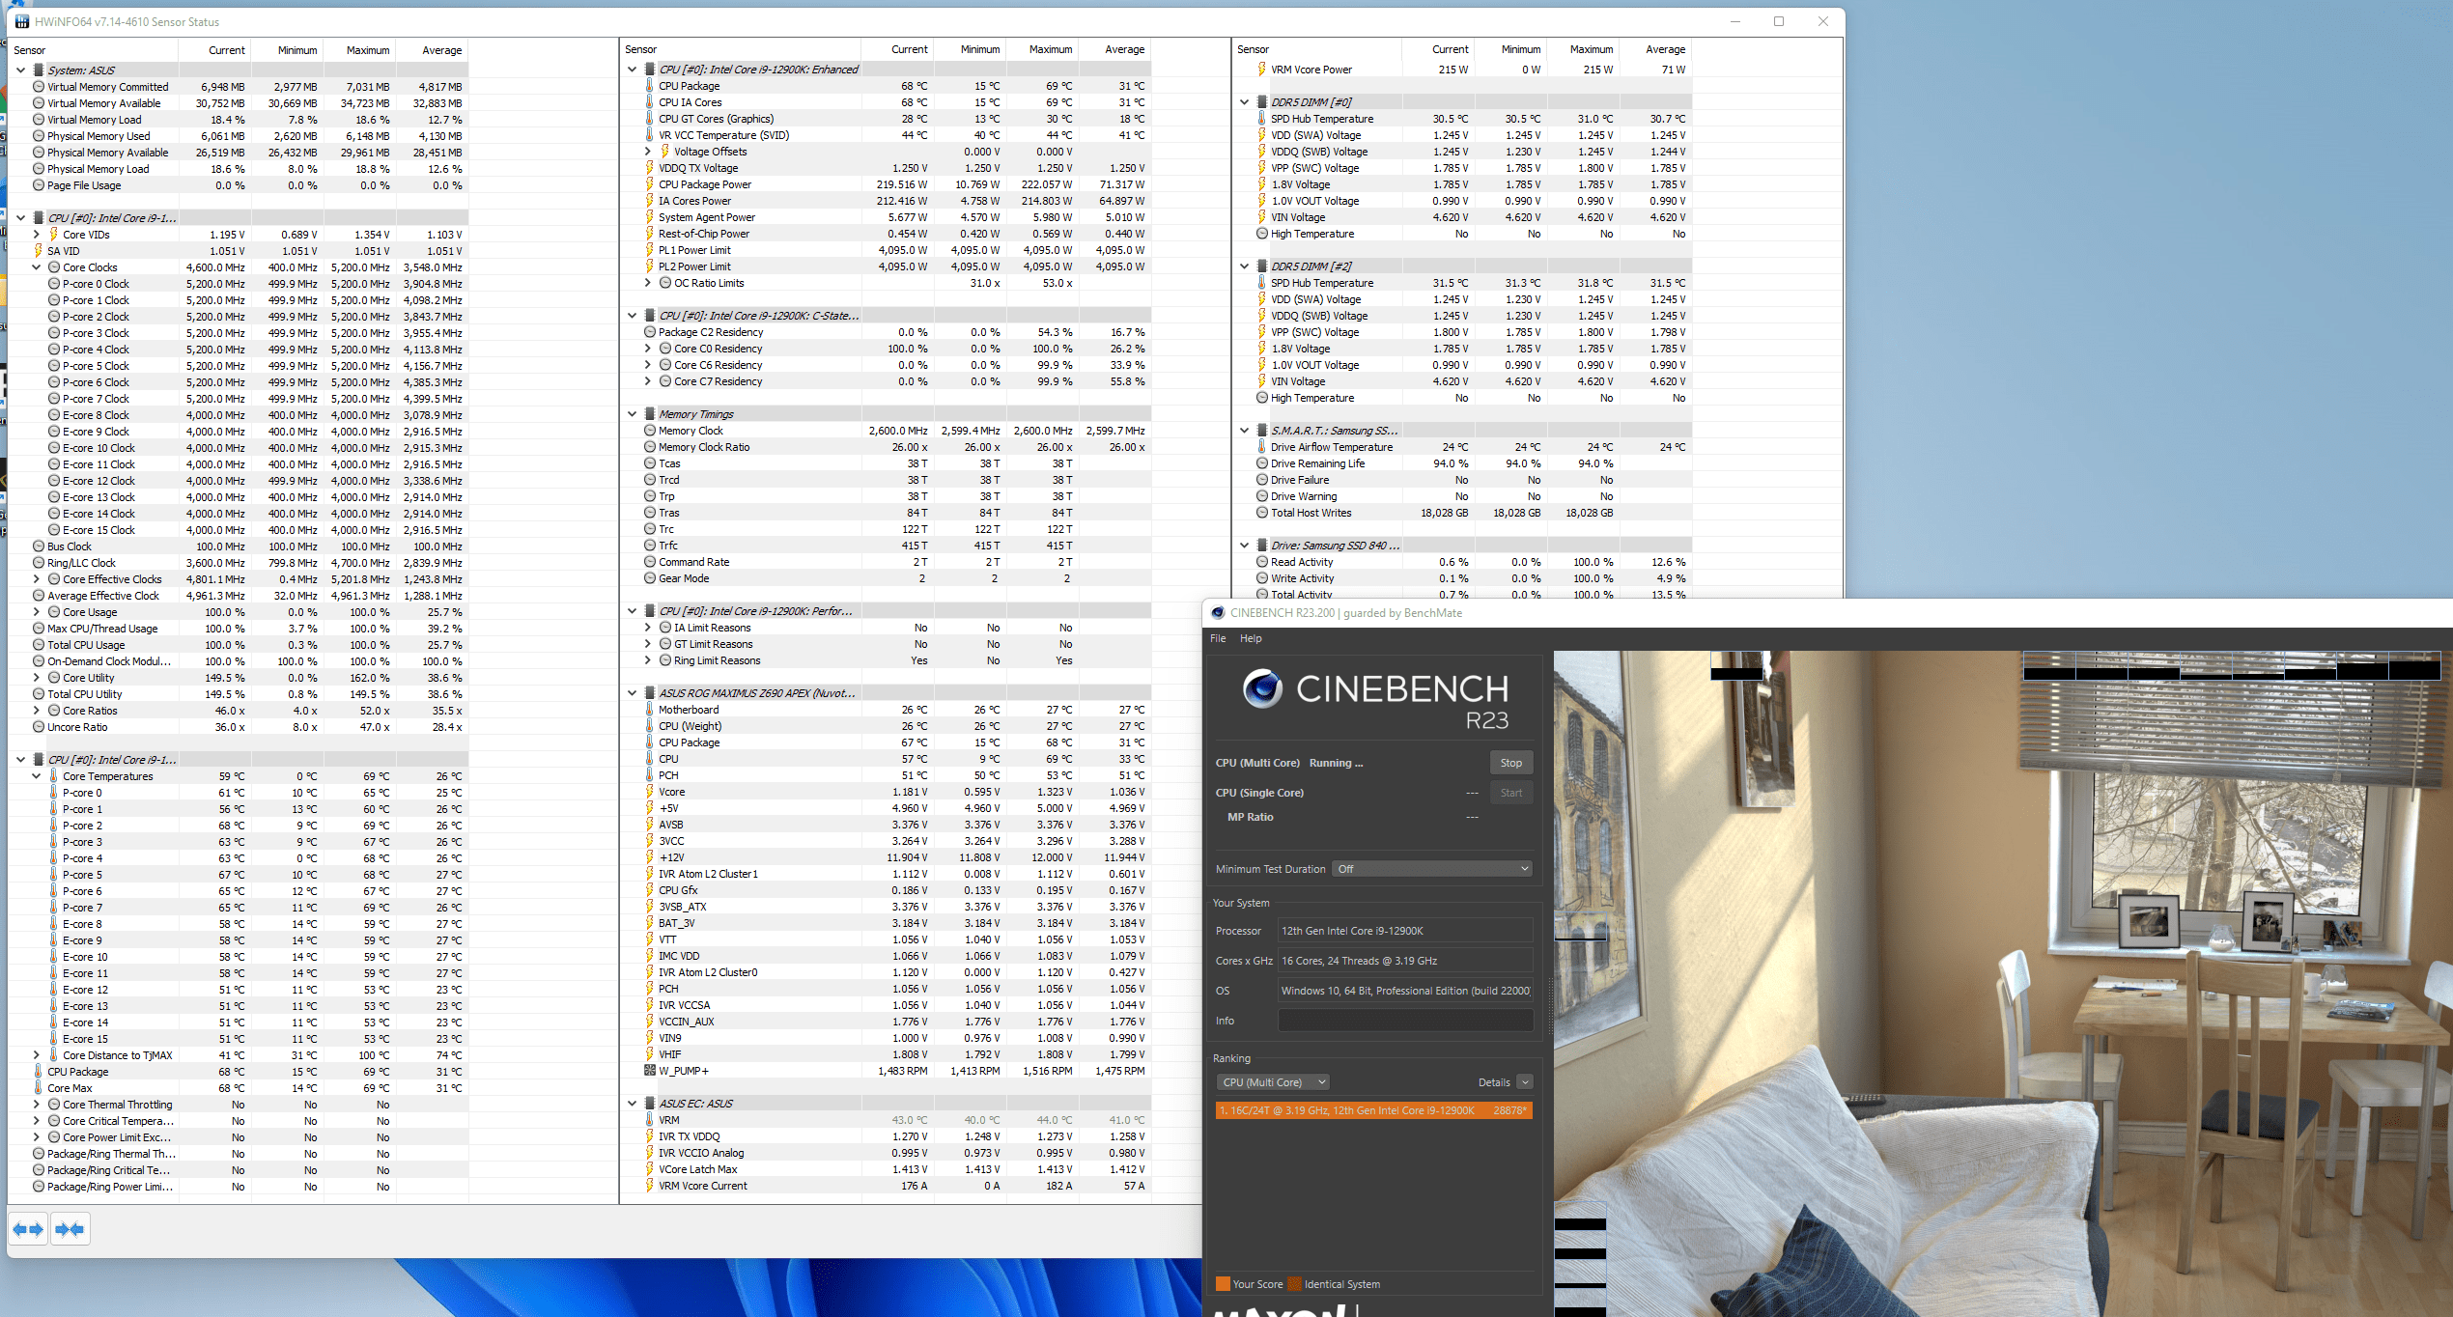This screenshot has height=1317, width=2453.
Task: Expand the OC Ratio Limits row
Action: 648,283
